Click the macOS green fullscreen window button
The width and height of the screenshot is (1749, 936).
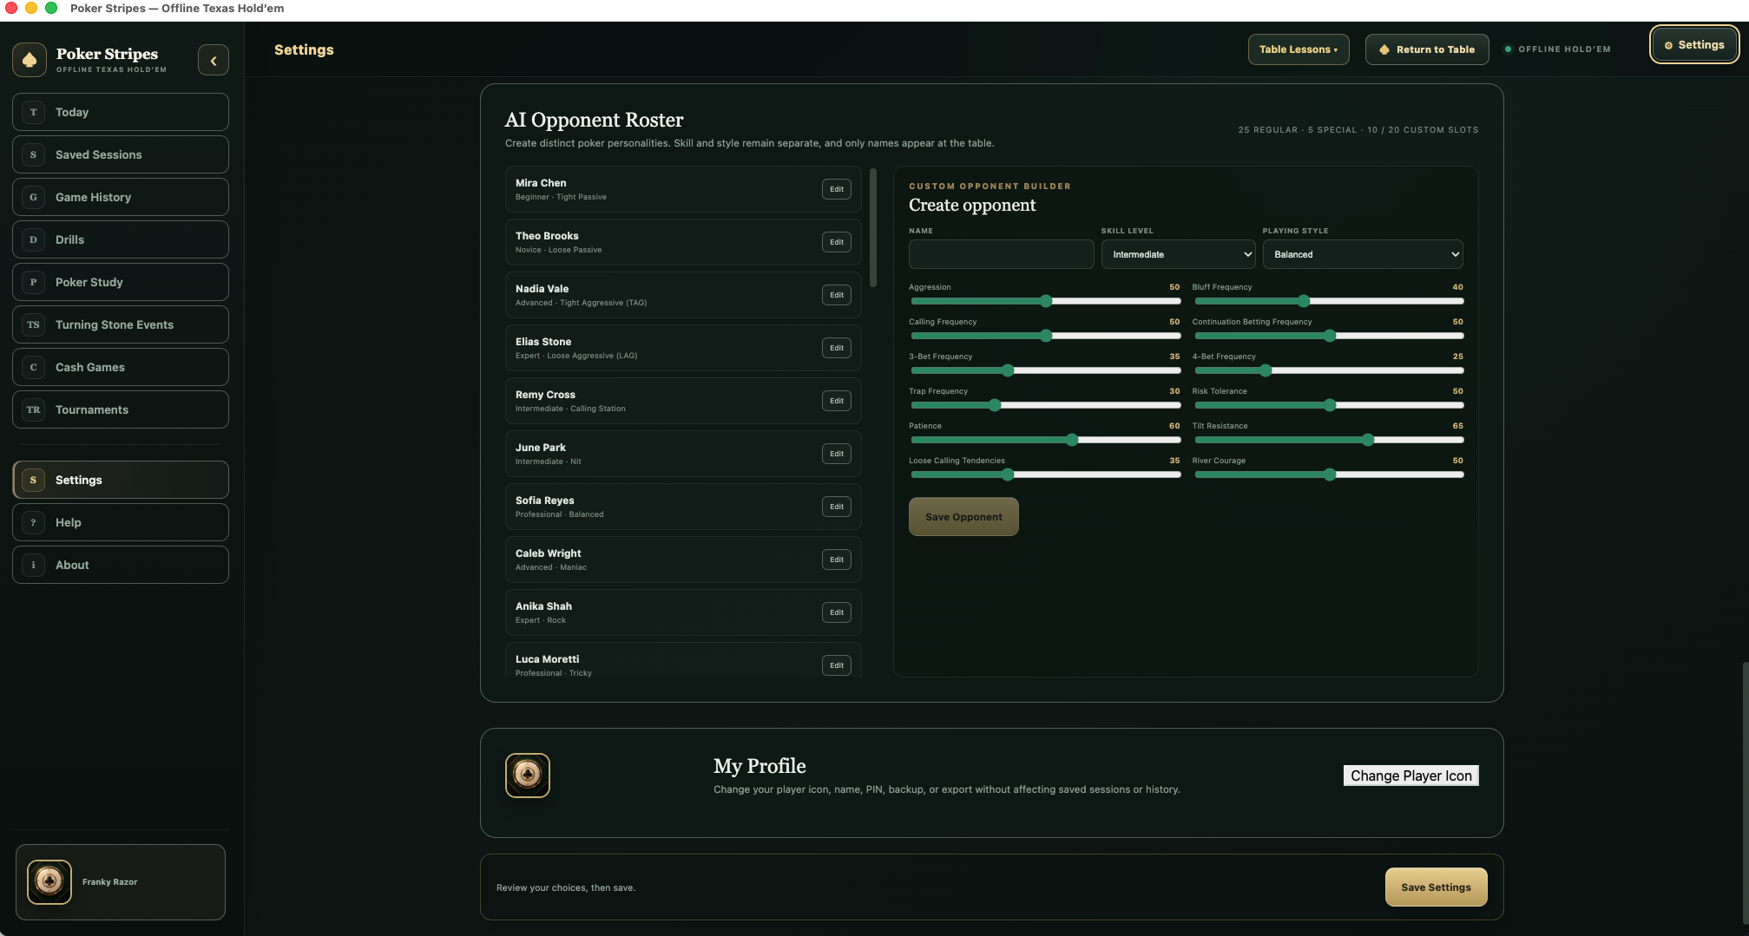tap(51, 8)
